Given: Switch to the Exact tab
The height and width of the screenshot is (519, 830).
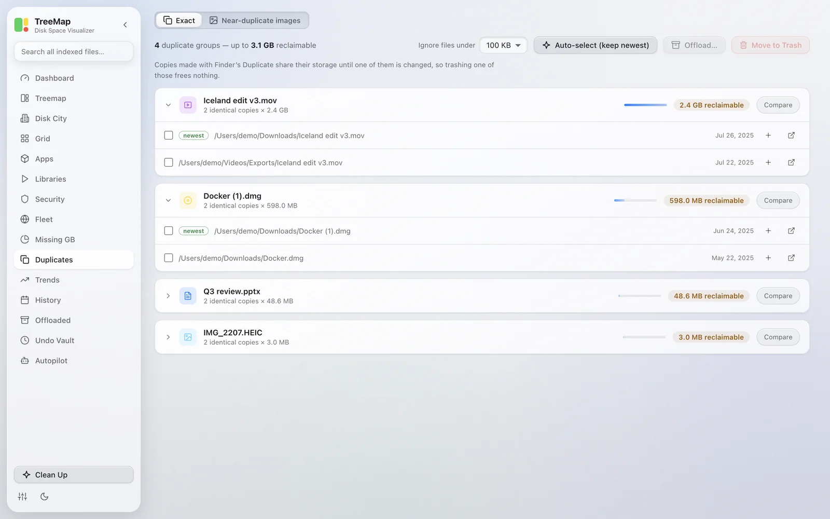Looking at the screenshot, I should point(179,20).
